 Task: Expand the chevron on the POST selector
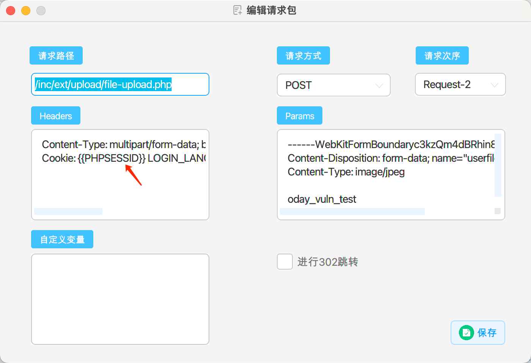(x=379, y=85)
